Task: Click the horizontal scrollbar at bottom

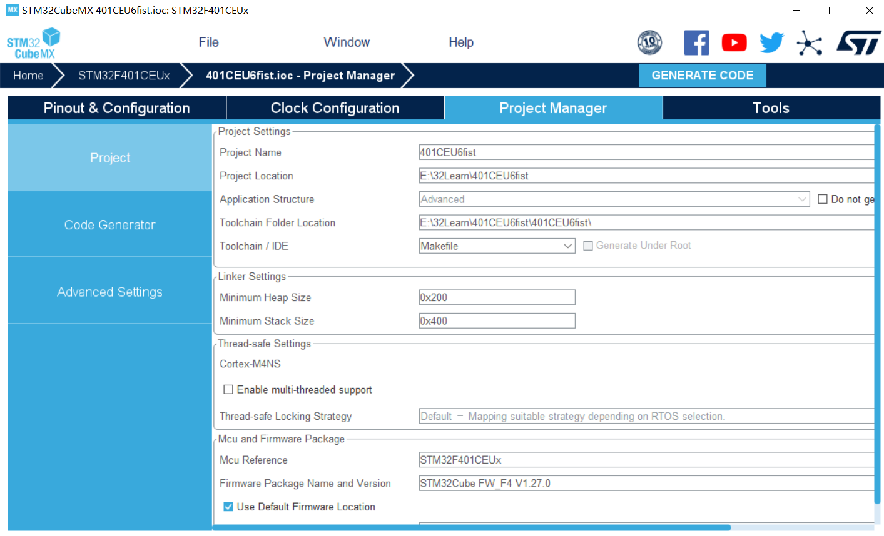Action: 472,528
